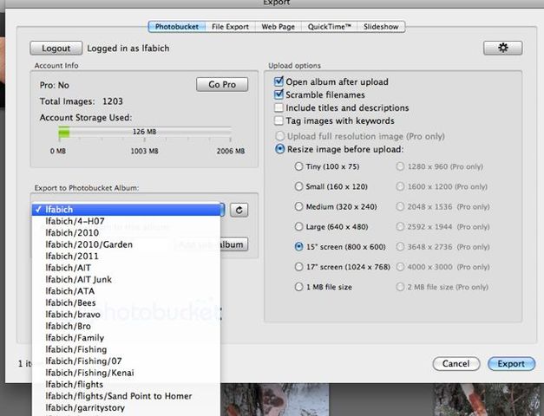Refresh the Photobucket album list
544x416 pixels.
239,210
